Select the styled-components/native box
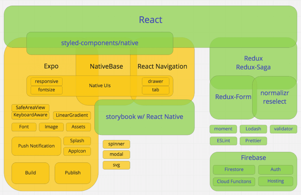 pos(100,43)
